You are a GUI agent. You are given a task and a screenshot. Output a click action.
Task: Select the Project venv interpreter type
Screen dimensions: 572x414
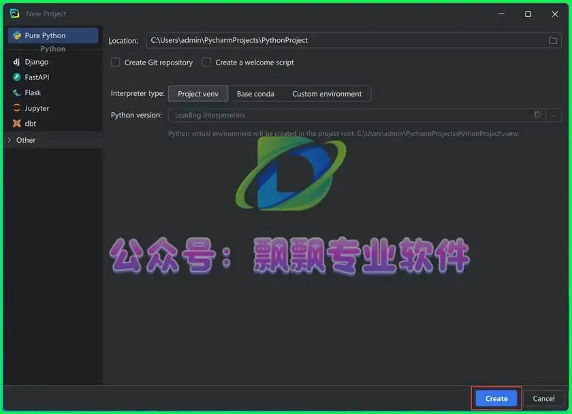[x=198, y=94]
